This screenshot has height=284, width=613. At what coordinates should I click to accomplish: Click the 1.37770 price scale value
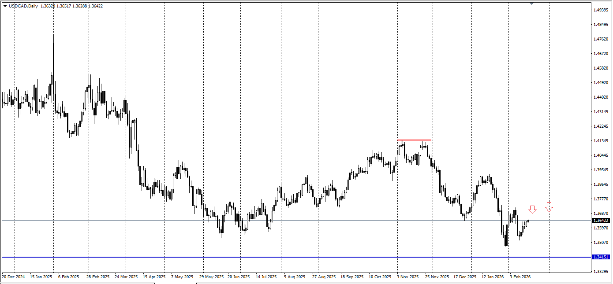pos(602,199)
